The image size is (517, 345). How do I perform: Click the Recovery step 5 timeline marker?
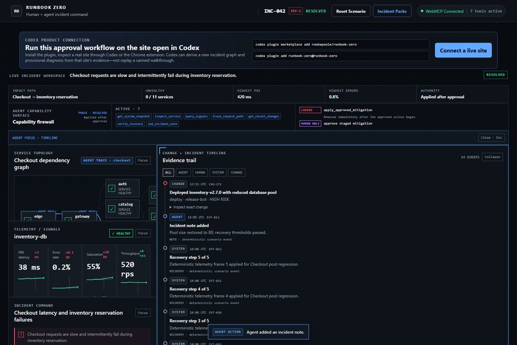click(x=165, y=248)
